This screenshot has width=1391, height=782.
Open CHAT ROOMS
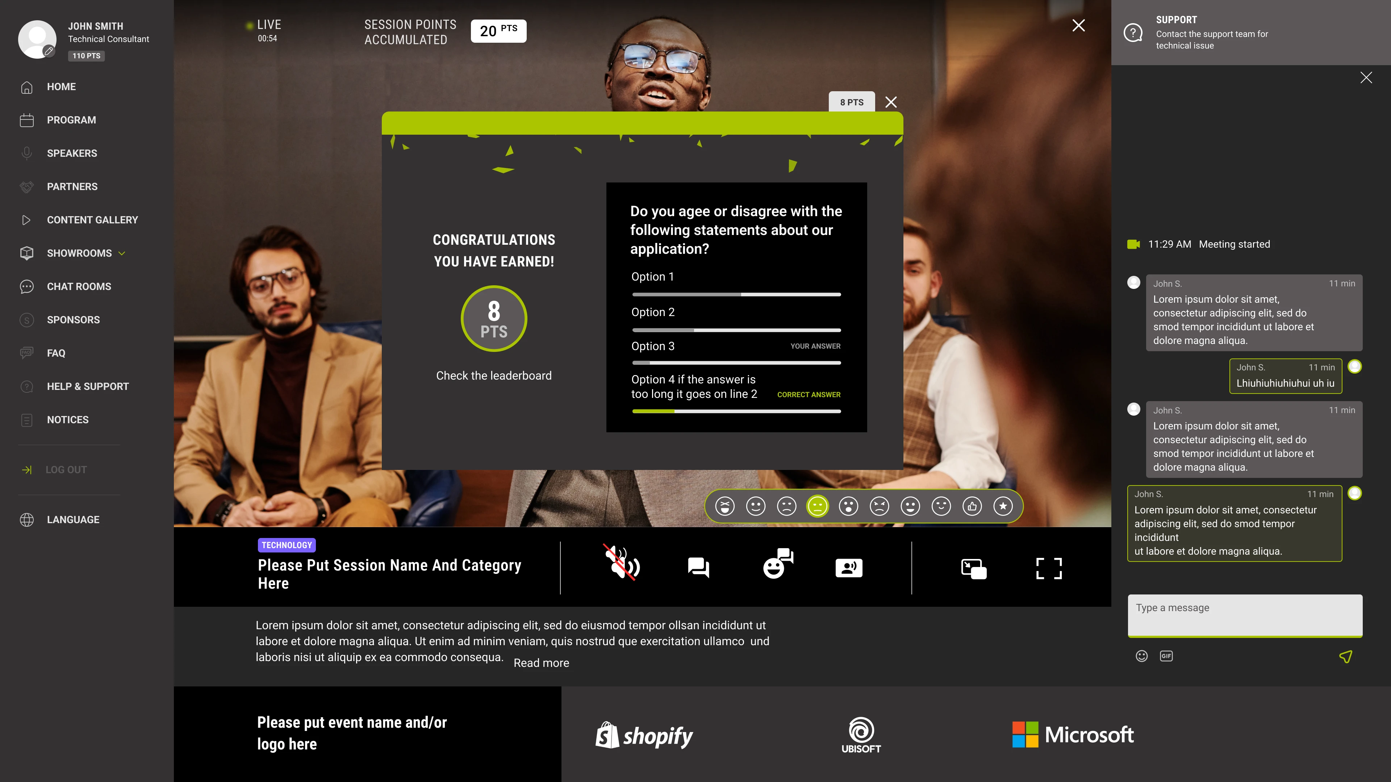79,287
